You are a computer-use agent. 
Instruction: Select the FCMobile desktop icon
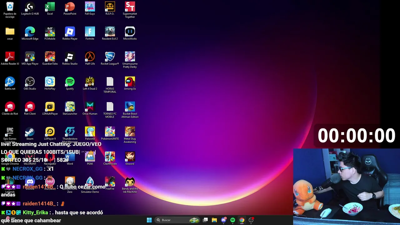point(50,34)
